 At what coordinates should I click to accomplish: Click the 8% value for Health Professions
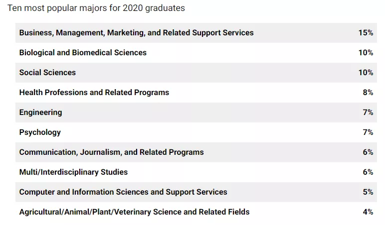(x=368, y=93)
